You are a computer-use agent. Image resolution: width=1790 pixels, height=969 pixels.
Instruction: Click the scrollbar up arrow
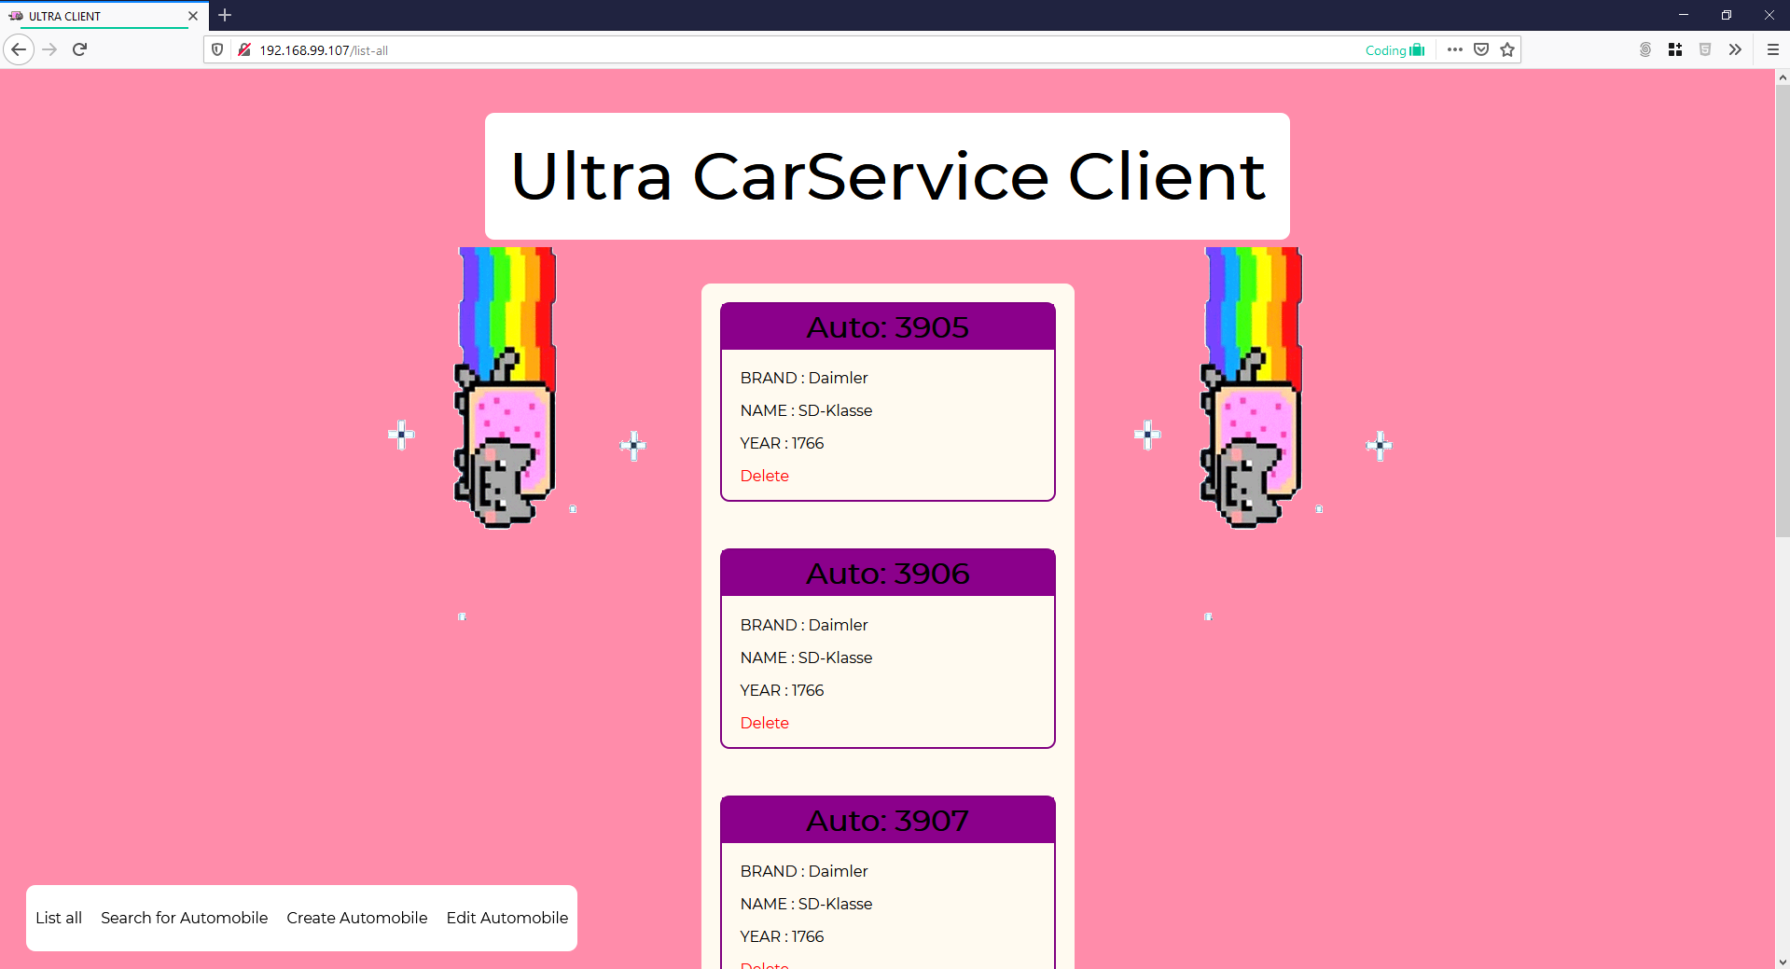coord(1783,77)
